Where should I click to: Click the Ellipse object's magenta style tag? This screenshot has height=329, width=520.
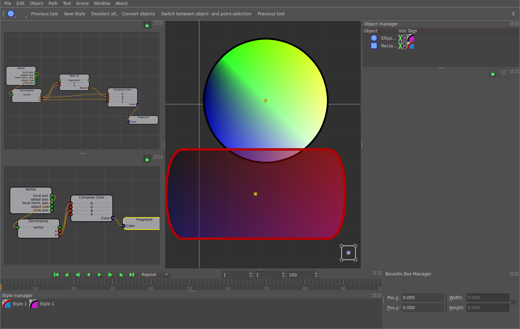point(411,38)
